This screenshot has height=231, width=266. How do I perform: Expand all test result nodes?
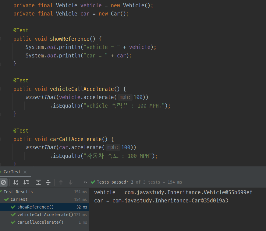pyautogui.click(x=38, y=182)
